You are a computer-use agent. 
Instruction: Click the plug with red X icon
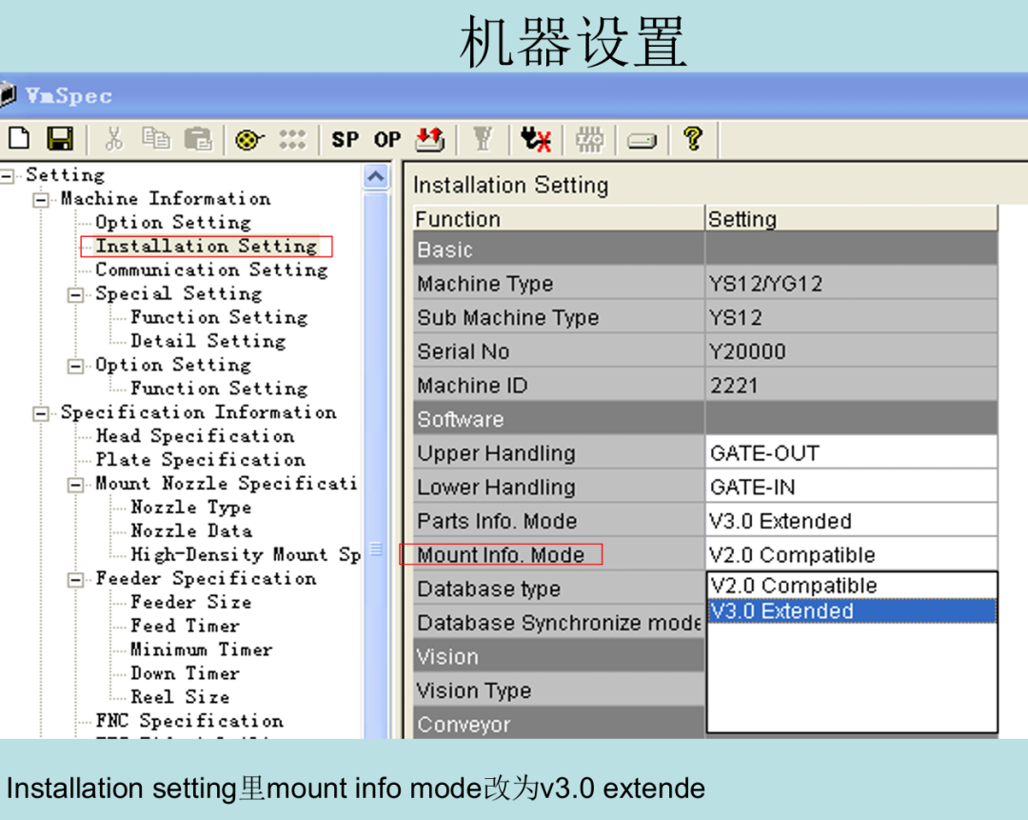536,139
